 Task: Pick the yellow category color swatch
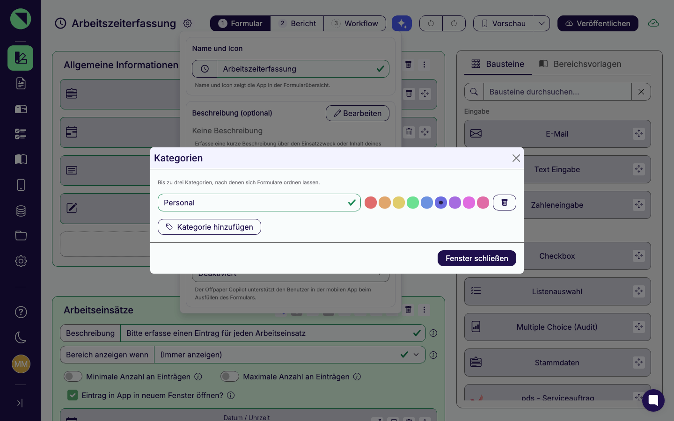[399, 203]
